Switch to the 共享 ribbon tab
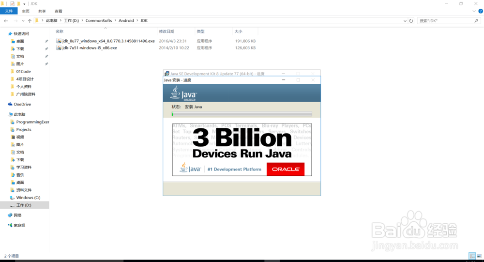Image resolution: width=484 pixels, height=262 pixels. tap(42, 11)
